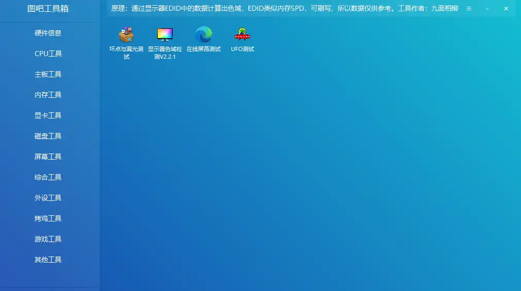
Task: Select 显卡工具 from sidebar
Action: point(48,115)
